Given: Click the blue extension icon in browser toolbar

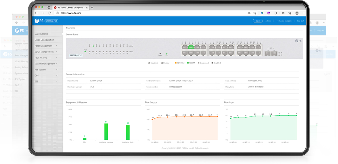Looking at the screenshot, I should [262, 13].
